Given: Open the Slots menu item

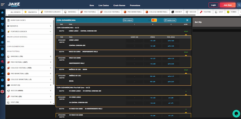Looking at the screenshot, I should pos(92,6).
